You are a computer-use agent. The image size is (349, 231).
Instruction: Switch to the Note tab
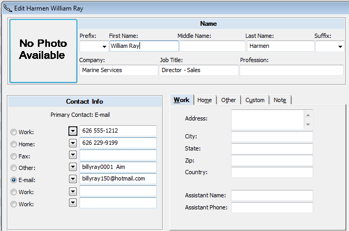tap(280, 100)
